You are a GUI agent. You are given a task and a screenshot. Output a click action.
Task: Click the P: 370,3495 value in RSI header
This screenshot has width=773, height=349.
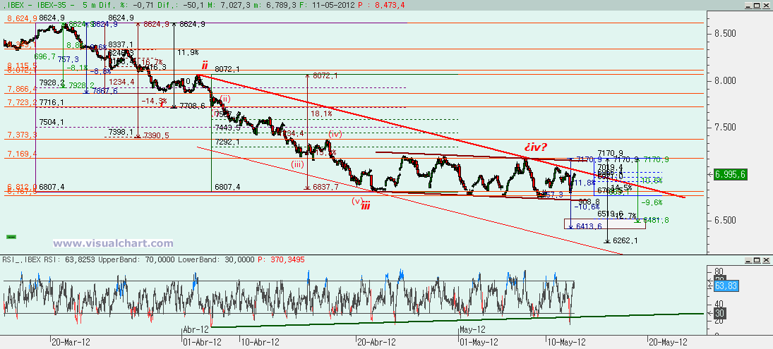point(283,259)
